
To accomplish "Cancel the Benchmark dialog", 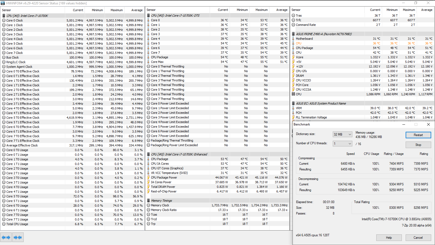I will pos(418,238).
